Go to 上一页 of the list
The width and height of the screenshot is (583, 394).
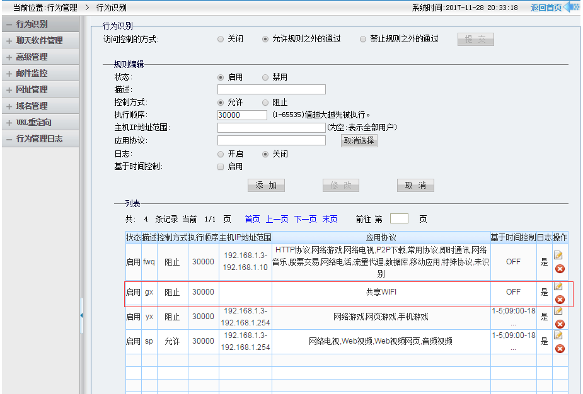point(277,219)
